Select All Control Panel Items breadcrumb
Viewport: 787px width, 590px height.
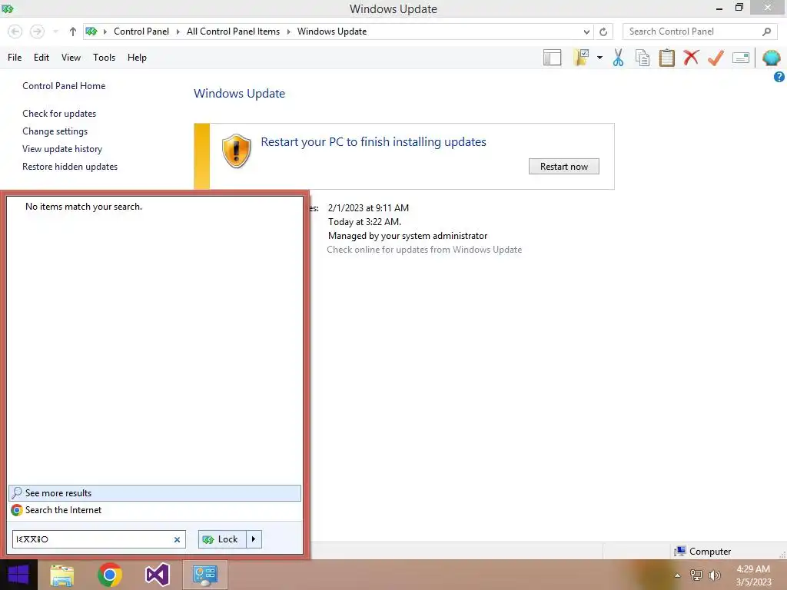tap(233, 31)
